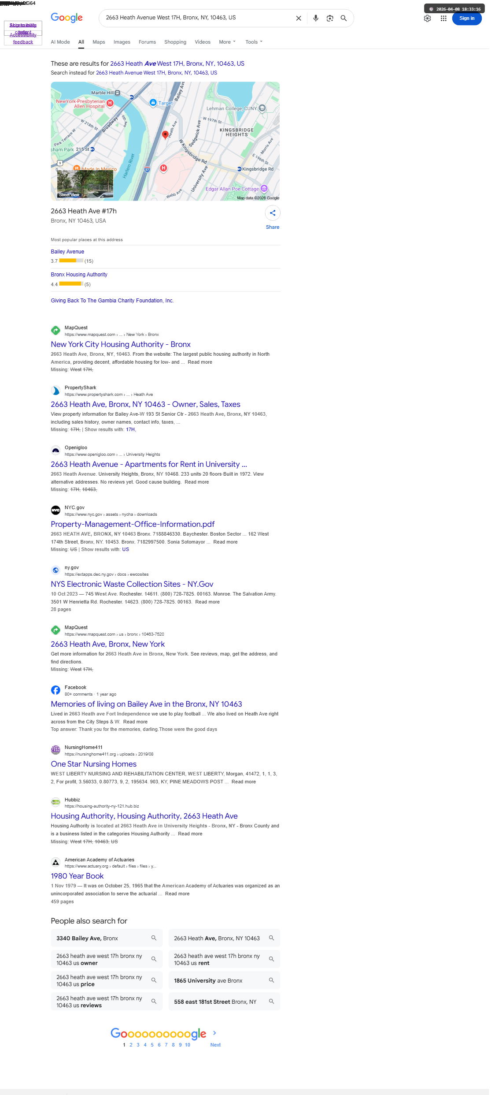Open the Tools dropdown
The width and height of the screenshot is (495, 1095).
click(x=254, y=42)
